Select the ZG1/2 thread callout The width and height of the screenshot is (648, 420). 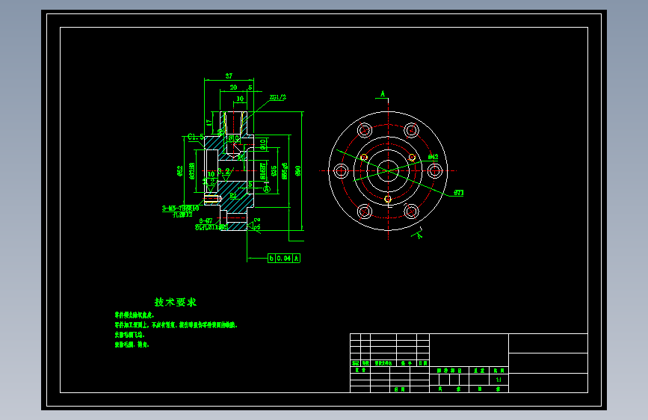click(278, 98)
